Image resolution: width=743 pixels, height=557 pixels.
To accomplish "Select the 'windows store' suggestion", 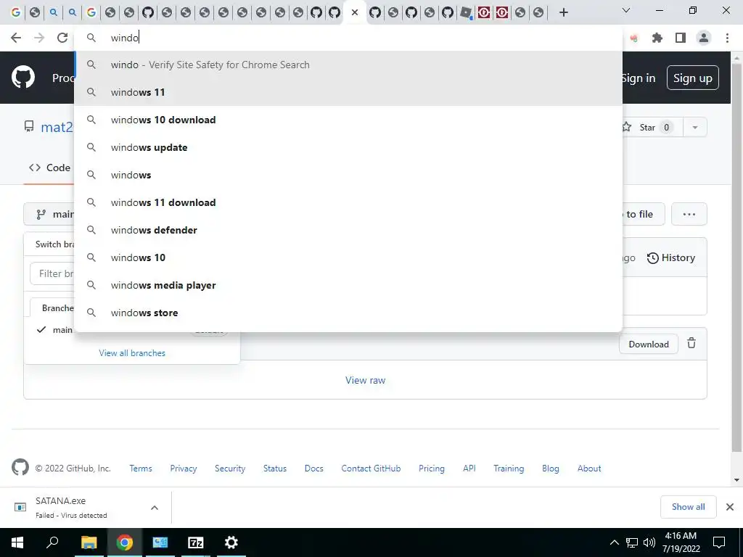I will [x=348, y=313].
